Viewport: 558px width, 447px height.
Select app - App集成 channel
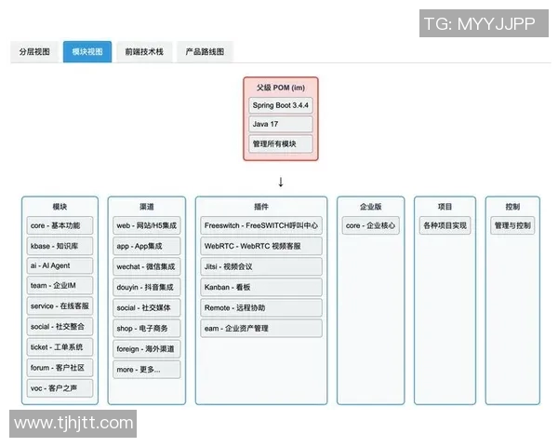click(x=147, y=246)
